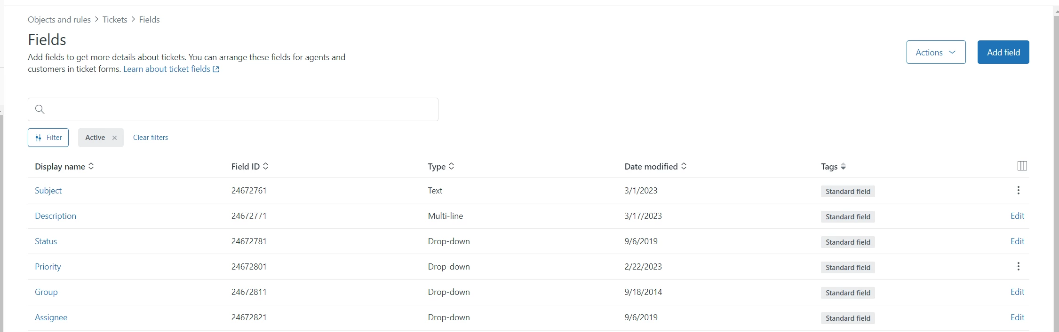This screenshot has width=1059, height=332.
Task: Open Priority row options menu
Action: [1018, 266]
